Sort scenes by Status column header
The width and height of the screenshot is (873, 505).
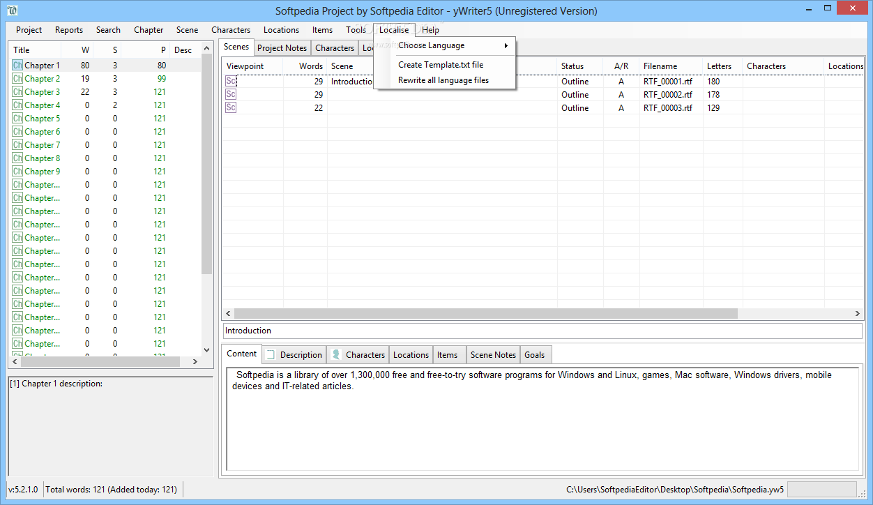580,66
